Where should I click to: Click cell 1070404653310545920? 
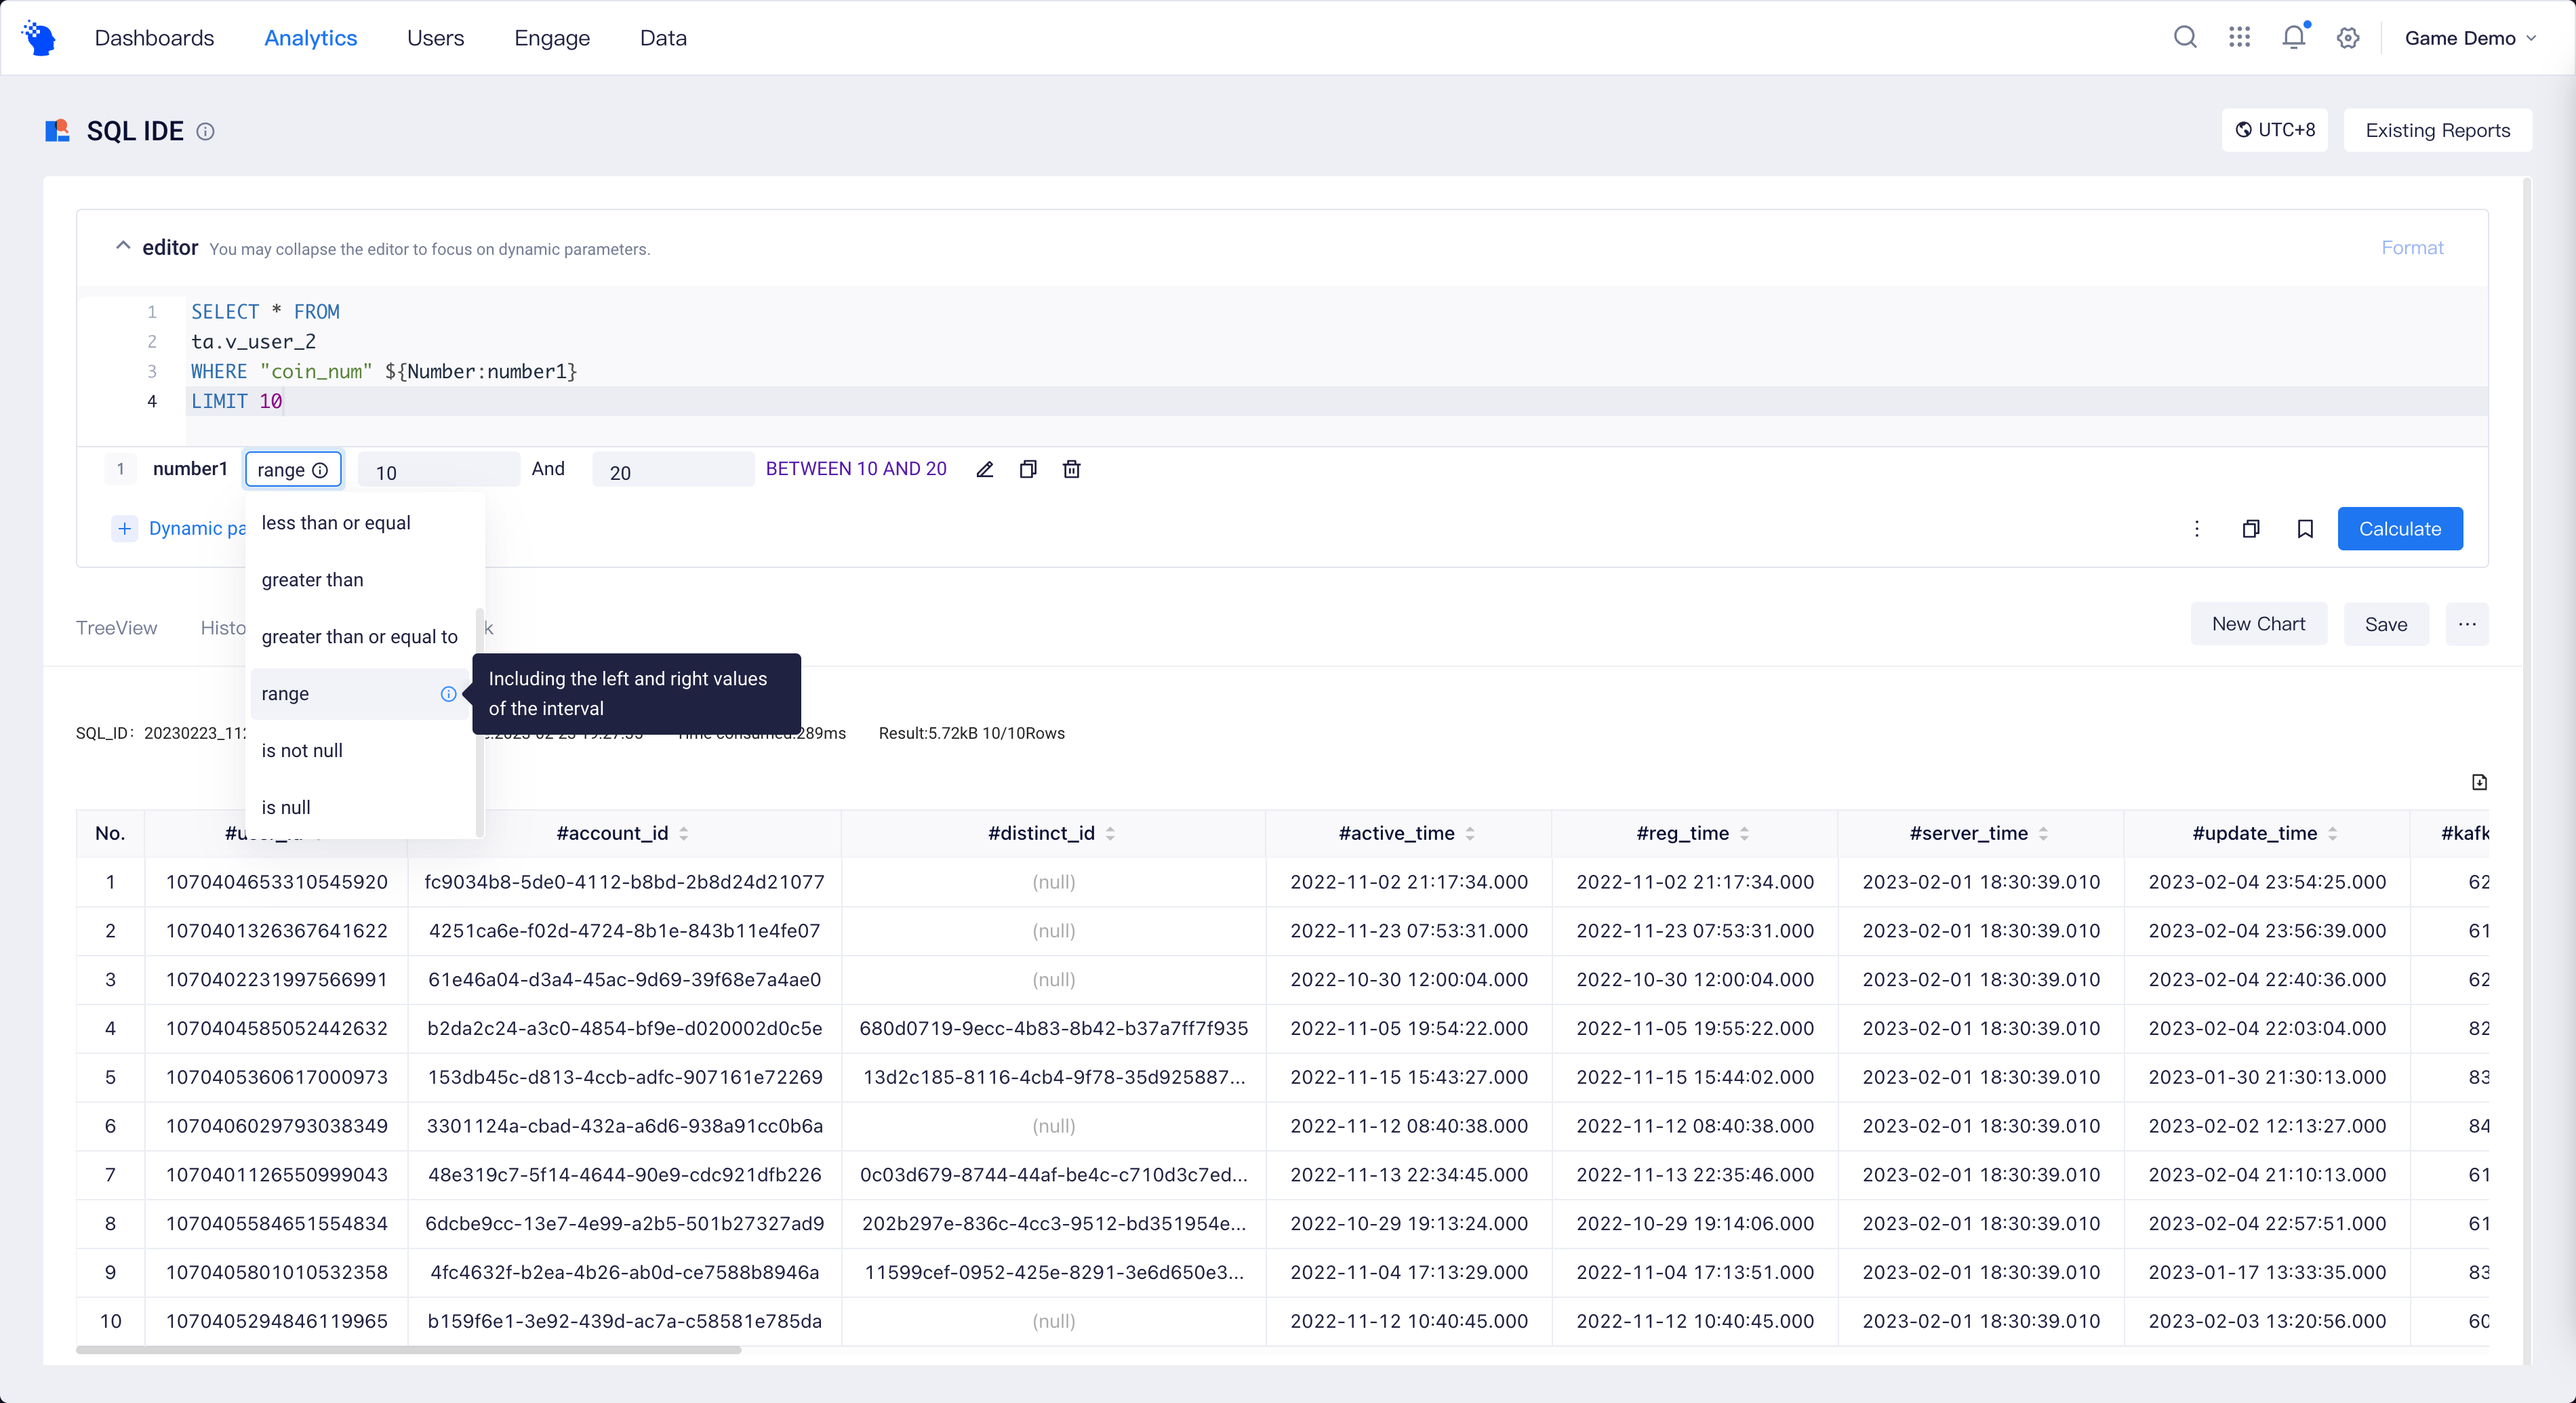coord(276,882)
